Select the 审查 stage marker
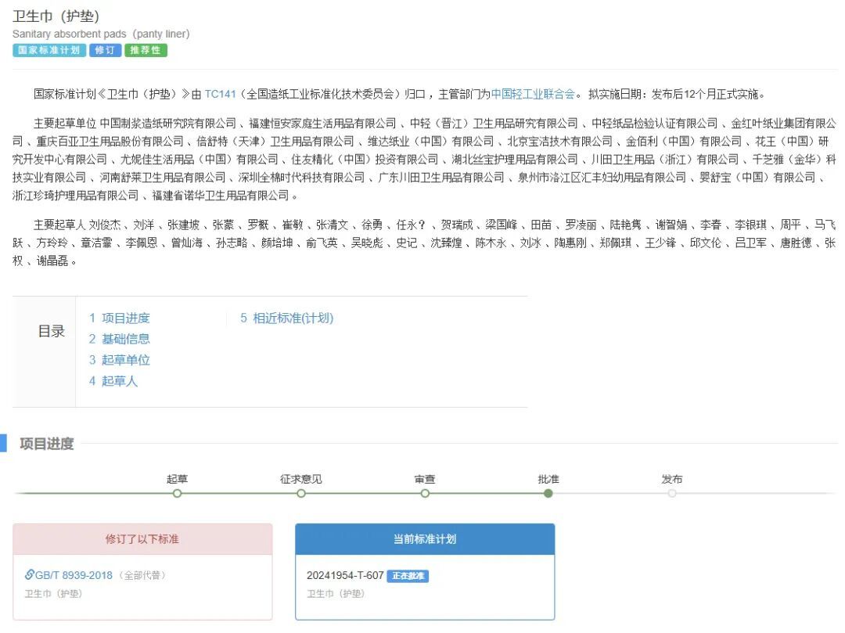Viewport: 845px width, 633px height. (x=425, y=493)
